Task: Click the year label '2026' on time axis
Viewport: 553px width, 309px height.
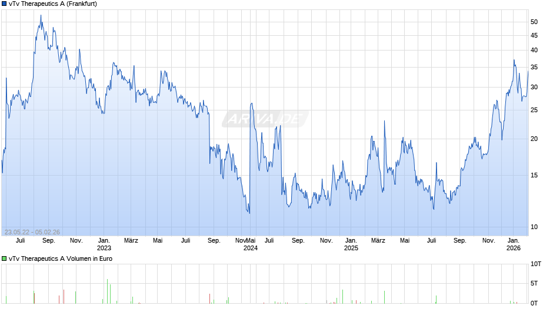Action: (514, 248)
